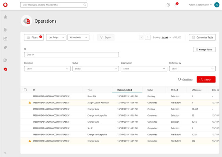
Task: Sort by Date submitted column header
Action: tap(124, 90)
